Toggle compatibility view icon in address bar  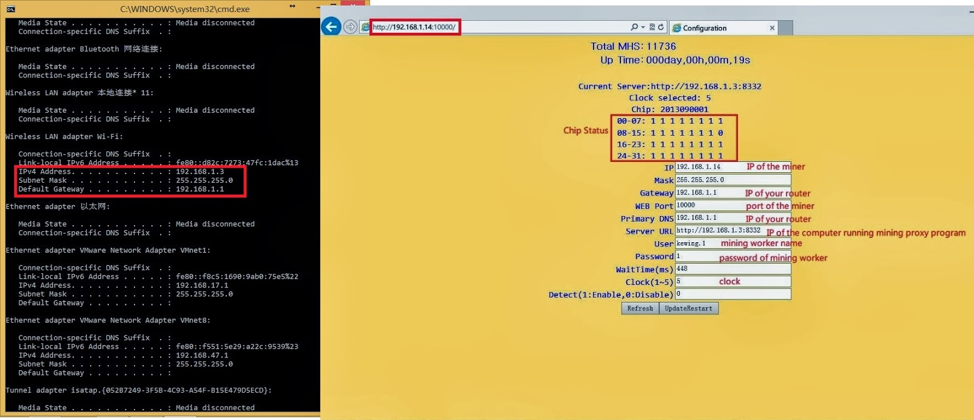point(652,27)
